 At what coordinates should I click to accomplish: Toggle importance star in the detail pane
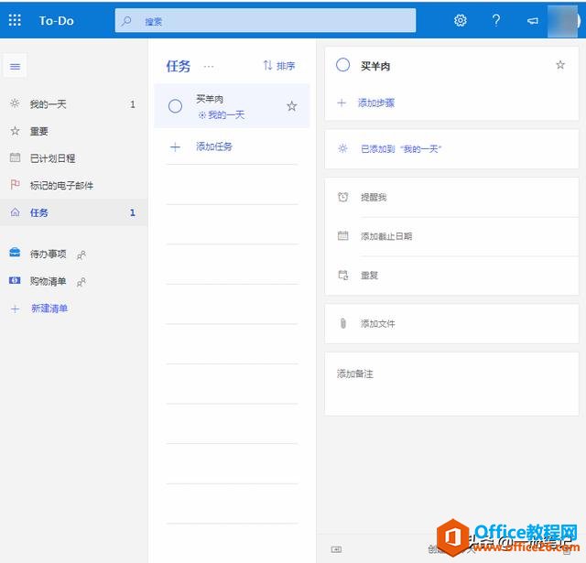[x=560, y=65]
